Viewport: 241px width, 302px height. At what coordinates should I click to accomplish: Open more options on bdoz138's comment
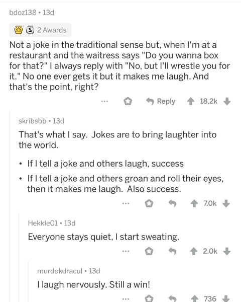point(105,101)
